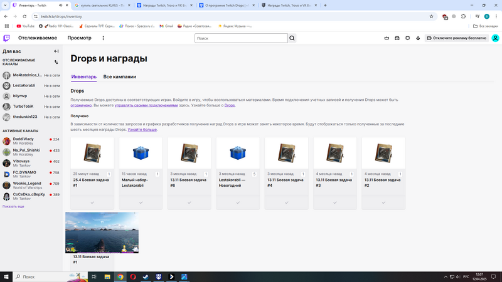
Task: Open the user profile avatar menu
Action: 495,38
